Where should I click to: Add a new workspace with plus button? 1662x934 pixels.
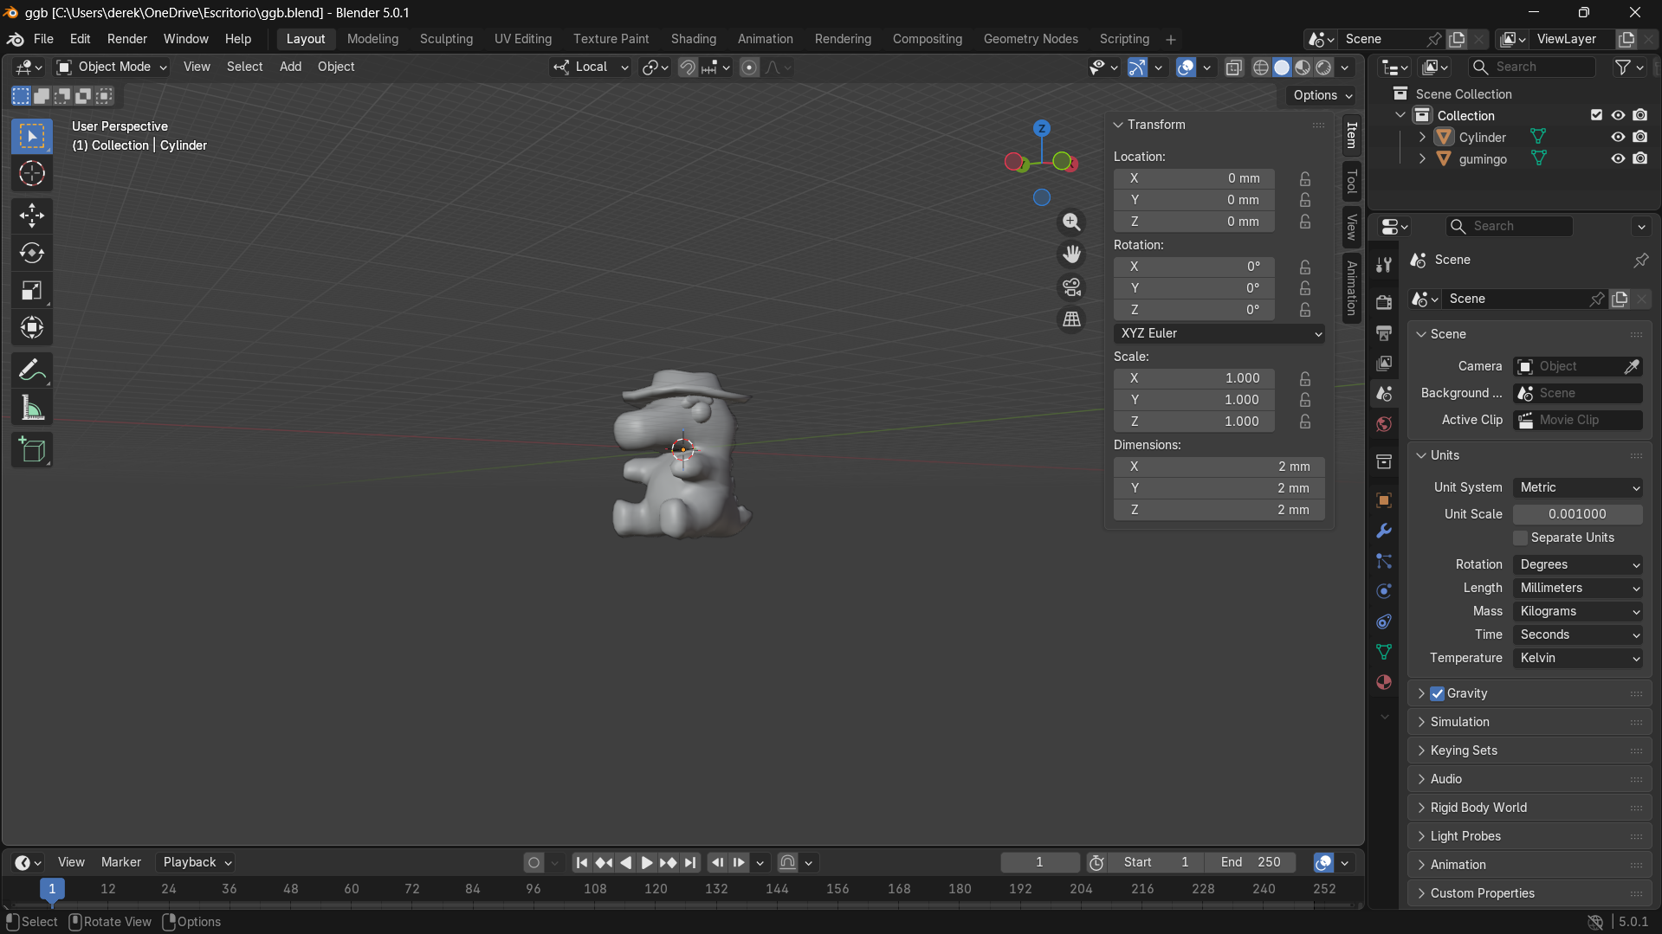[x=1171, y=39]
